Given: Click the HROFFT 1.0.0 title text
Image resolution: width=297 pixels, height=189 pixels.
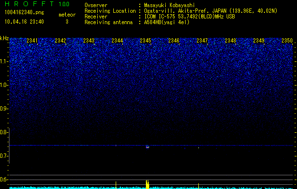Looking at the screenshot, I should [x=37, y=4].
